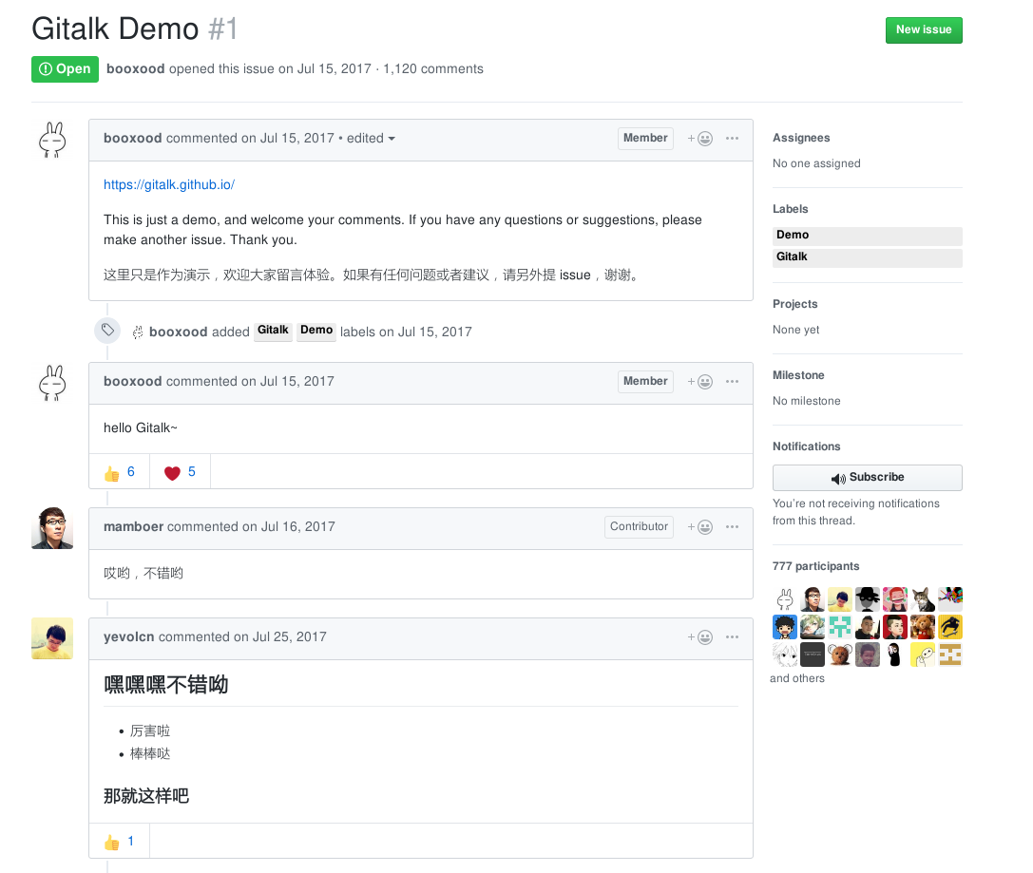This screenshot has width=1033, height=873.
Task: Open three-dot menu on mamboer's comment
Action: [732, 527]
